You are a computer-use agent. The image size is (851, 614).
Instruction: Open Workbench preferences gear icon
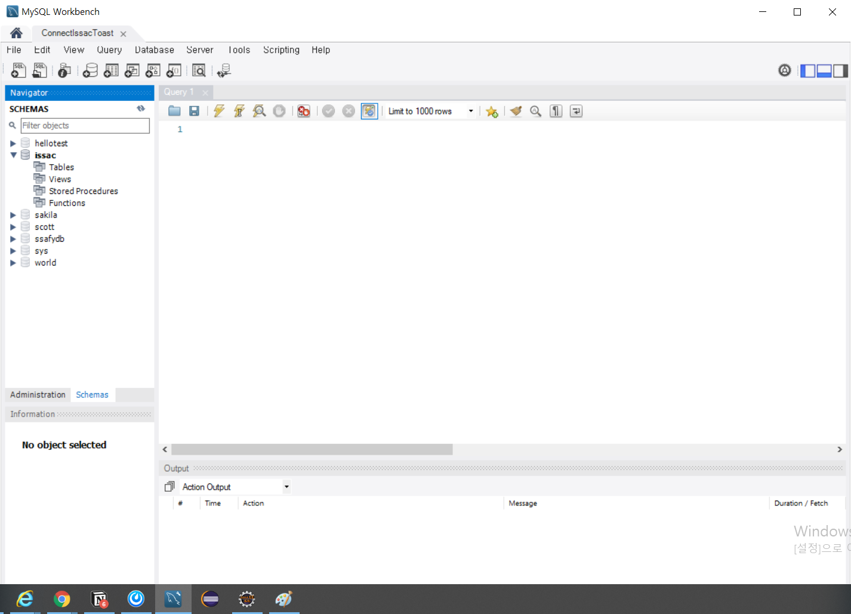click(785, 70)
